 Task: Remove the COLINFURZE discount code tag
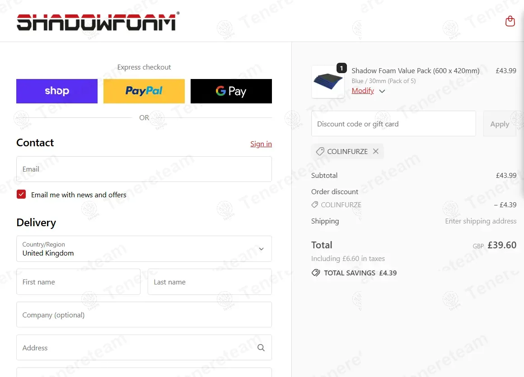(x=376, y=151)
